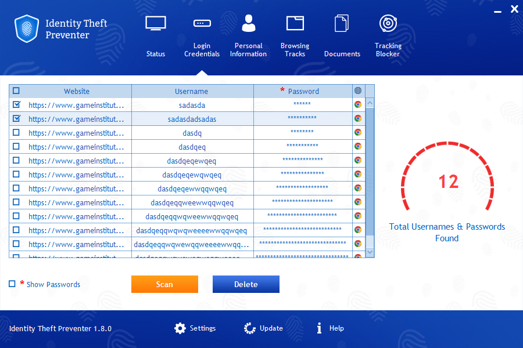Launch Update from the bottom bar
Viewport: 523px width, 348px height.
pyautogui.click(x=264, y=328)
